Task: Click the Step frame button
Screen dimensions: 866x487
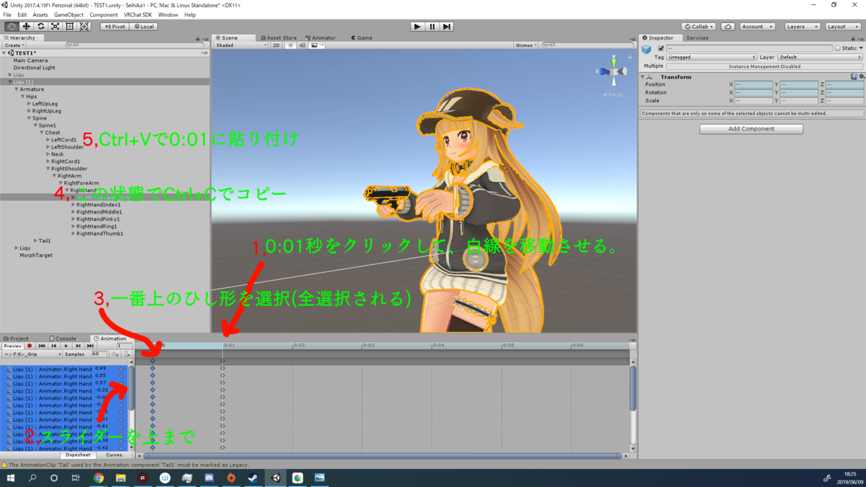Action: point(447,27)
